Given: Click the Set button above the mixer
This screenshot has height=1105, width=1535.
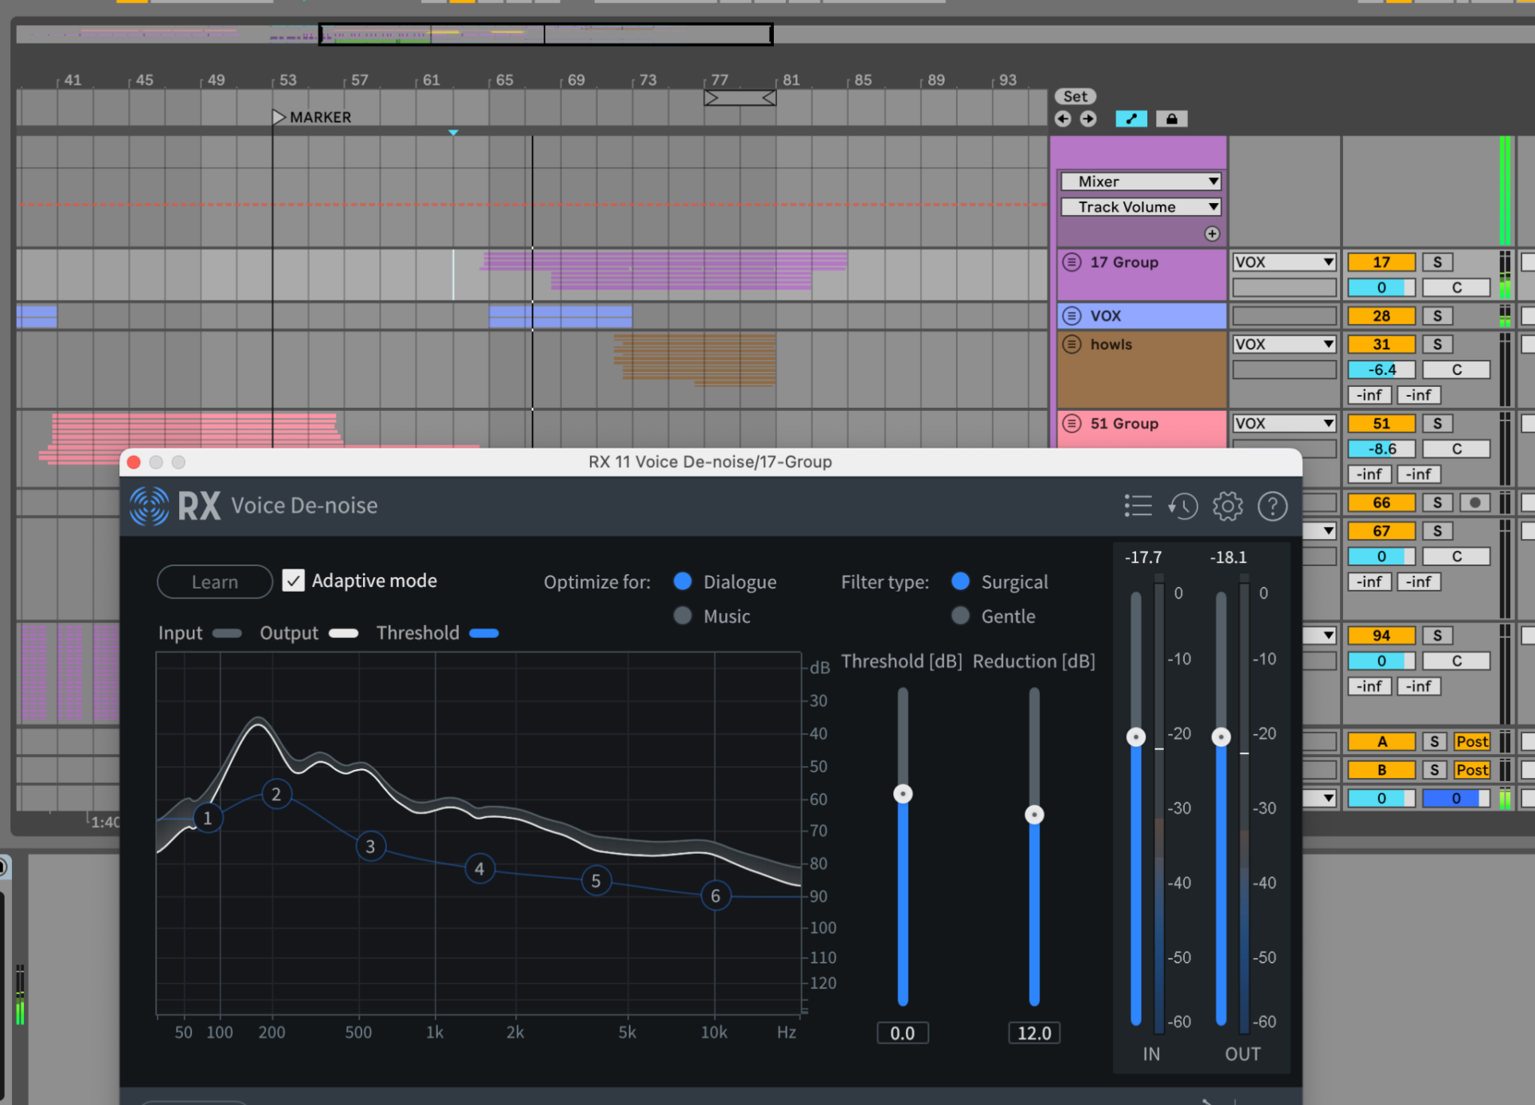Looking at the screenshot, I should [x=1074, y=96].
